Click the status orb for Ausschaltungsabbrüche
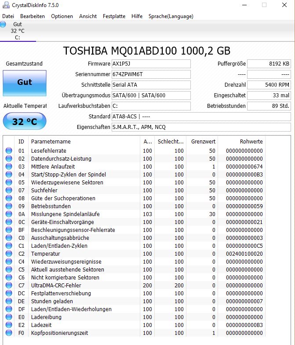 point(9,238)
